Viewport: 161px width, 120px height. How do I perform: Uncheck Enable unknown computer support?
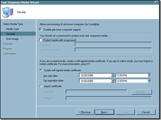[x=41, y=30]
